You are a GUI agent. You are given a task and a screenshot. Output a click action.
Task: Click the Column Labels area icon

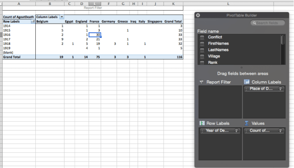click(247, 82)
